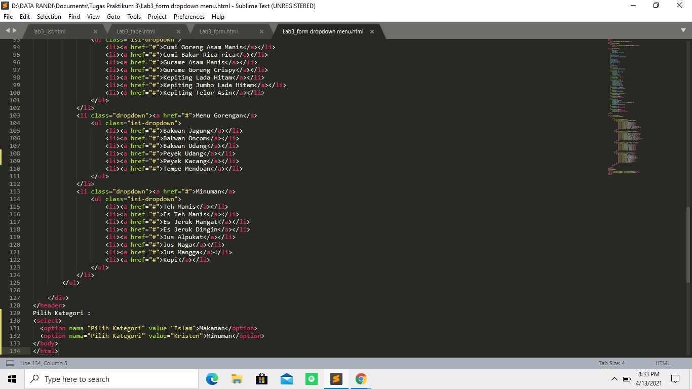Open the Tab Size: 4 selector
Viewport: 692px width, 389px height.
[611, 363]
